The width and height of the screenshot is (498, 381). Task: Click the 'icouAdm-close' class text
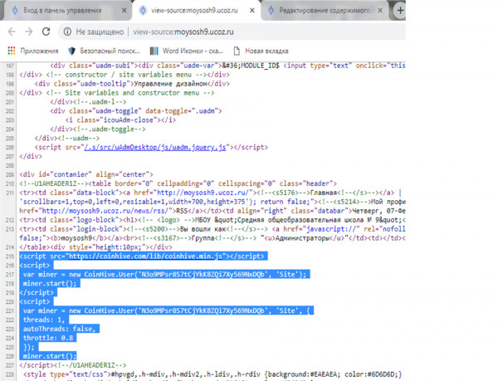(x=129, y=120)
